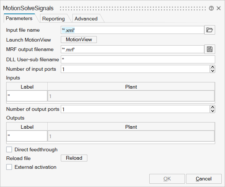This screenshot has height=187, width=225.
Task: Launch MotionView button
Action: point(79,40)
